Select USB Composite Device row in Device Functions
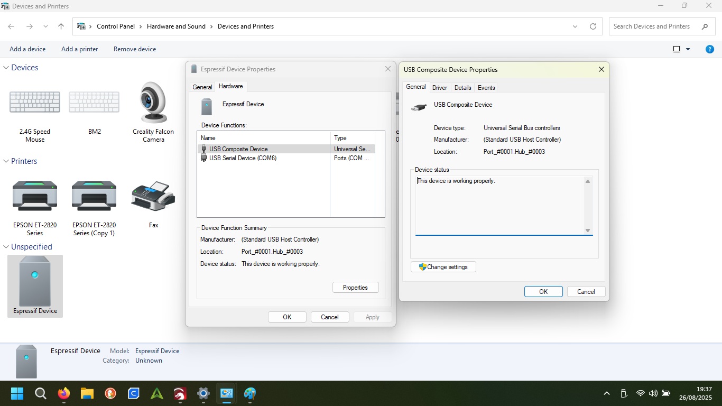Screen dimensions: 722x406 (286, 149)
